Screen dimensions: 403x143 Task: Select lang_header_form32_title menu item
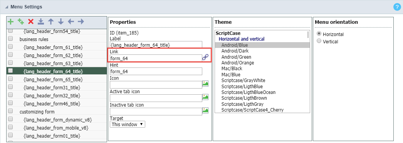(x=52, y=95)
